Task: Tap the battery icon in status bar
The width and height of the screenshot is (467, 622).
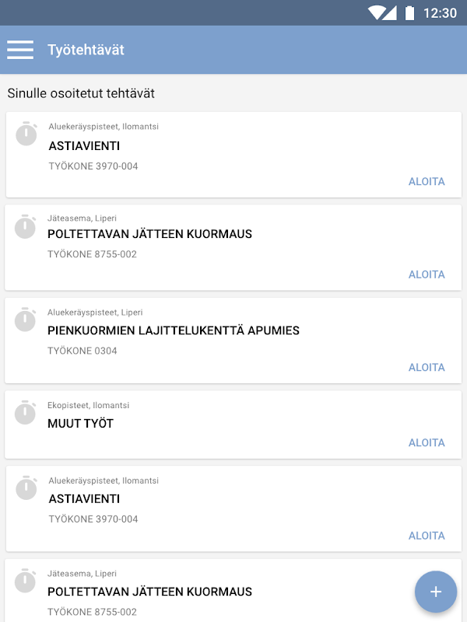Action: coord(409,12)
